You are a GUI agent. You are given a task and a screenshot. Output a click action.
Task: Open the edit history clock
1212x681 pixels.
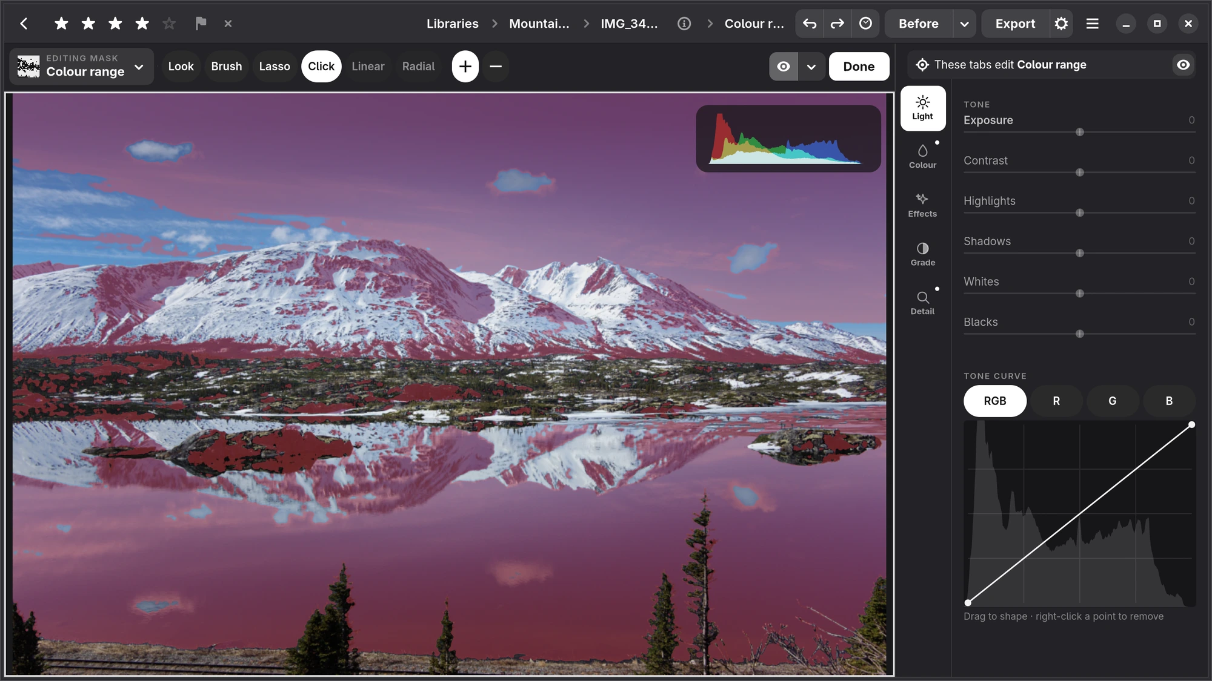pyautogui.click(x=865, y=24)
